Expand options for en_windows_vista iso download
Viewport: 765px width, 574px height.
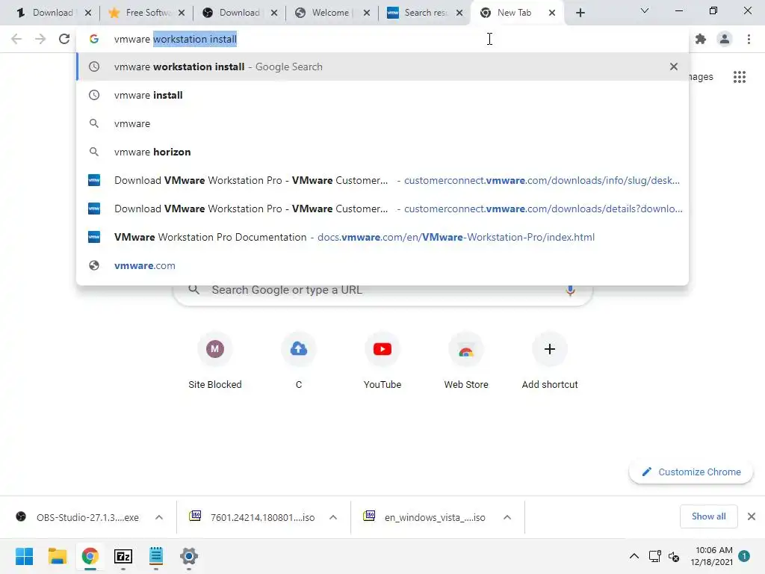[x=507, y=517]
